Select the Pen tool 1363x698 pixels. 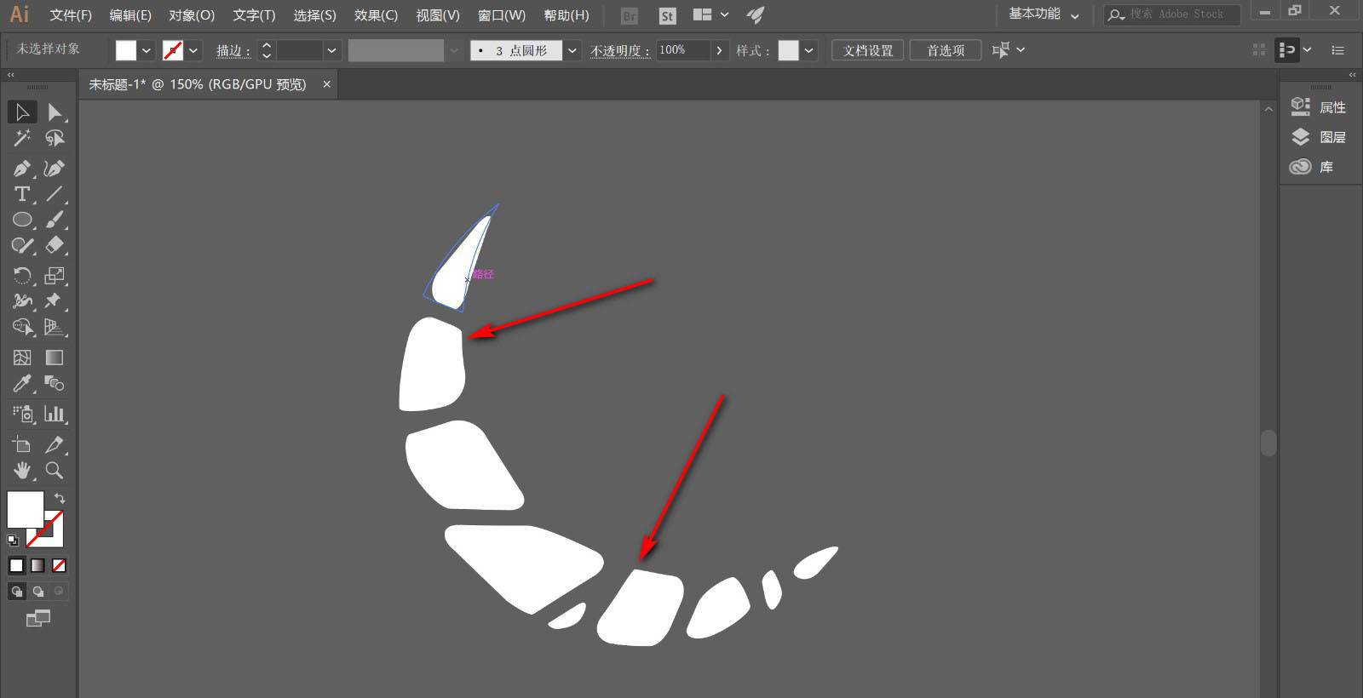[x=22, y=169]
